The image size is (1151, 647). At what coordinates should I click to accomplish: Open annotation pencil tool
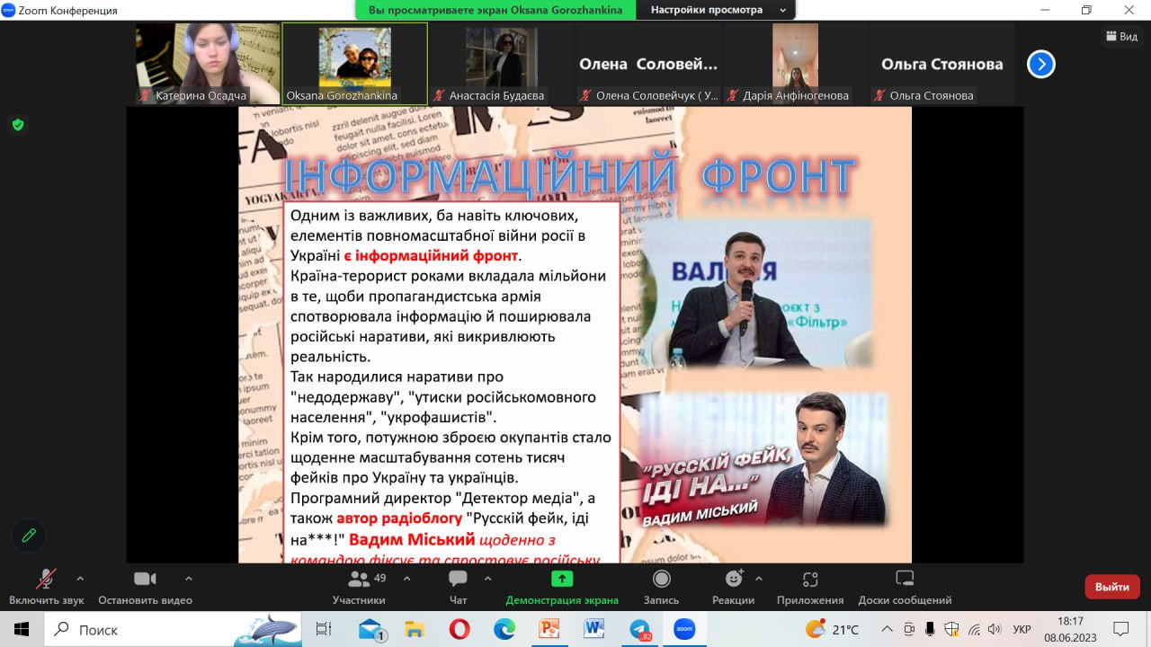click(x=29, y=536)
